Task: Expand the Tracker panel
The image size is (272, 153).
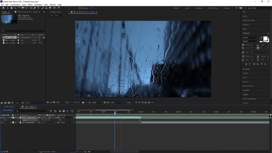Action: point(245,73)
